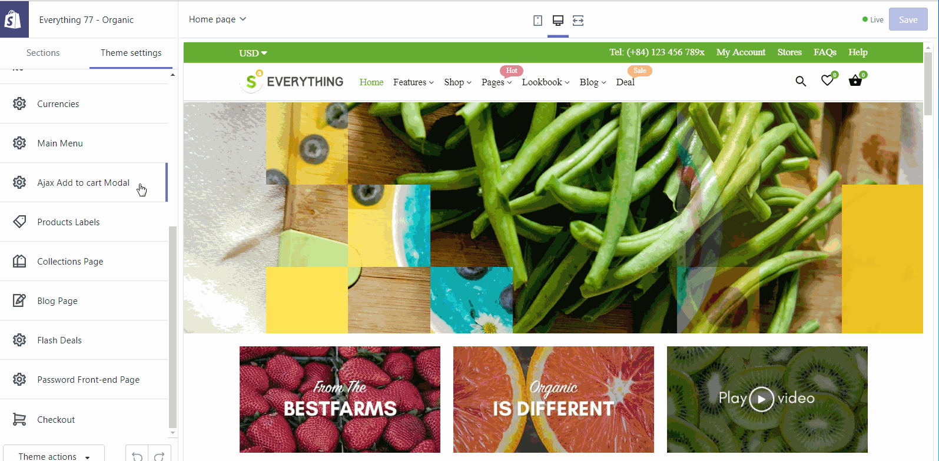Switch to fullscreen preview icon

point(578,21)
